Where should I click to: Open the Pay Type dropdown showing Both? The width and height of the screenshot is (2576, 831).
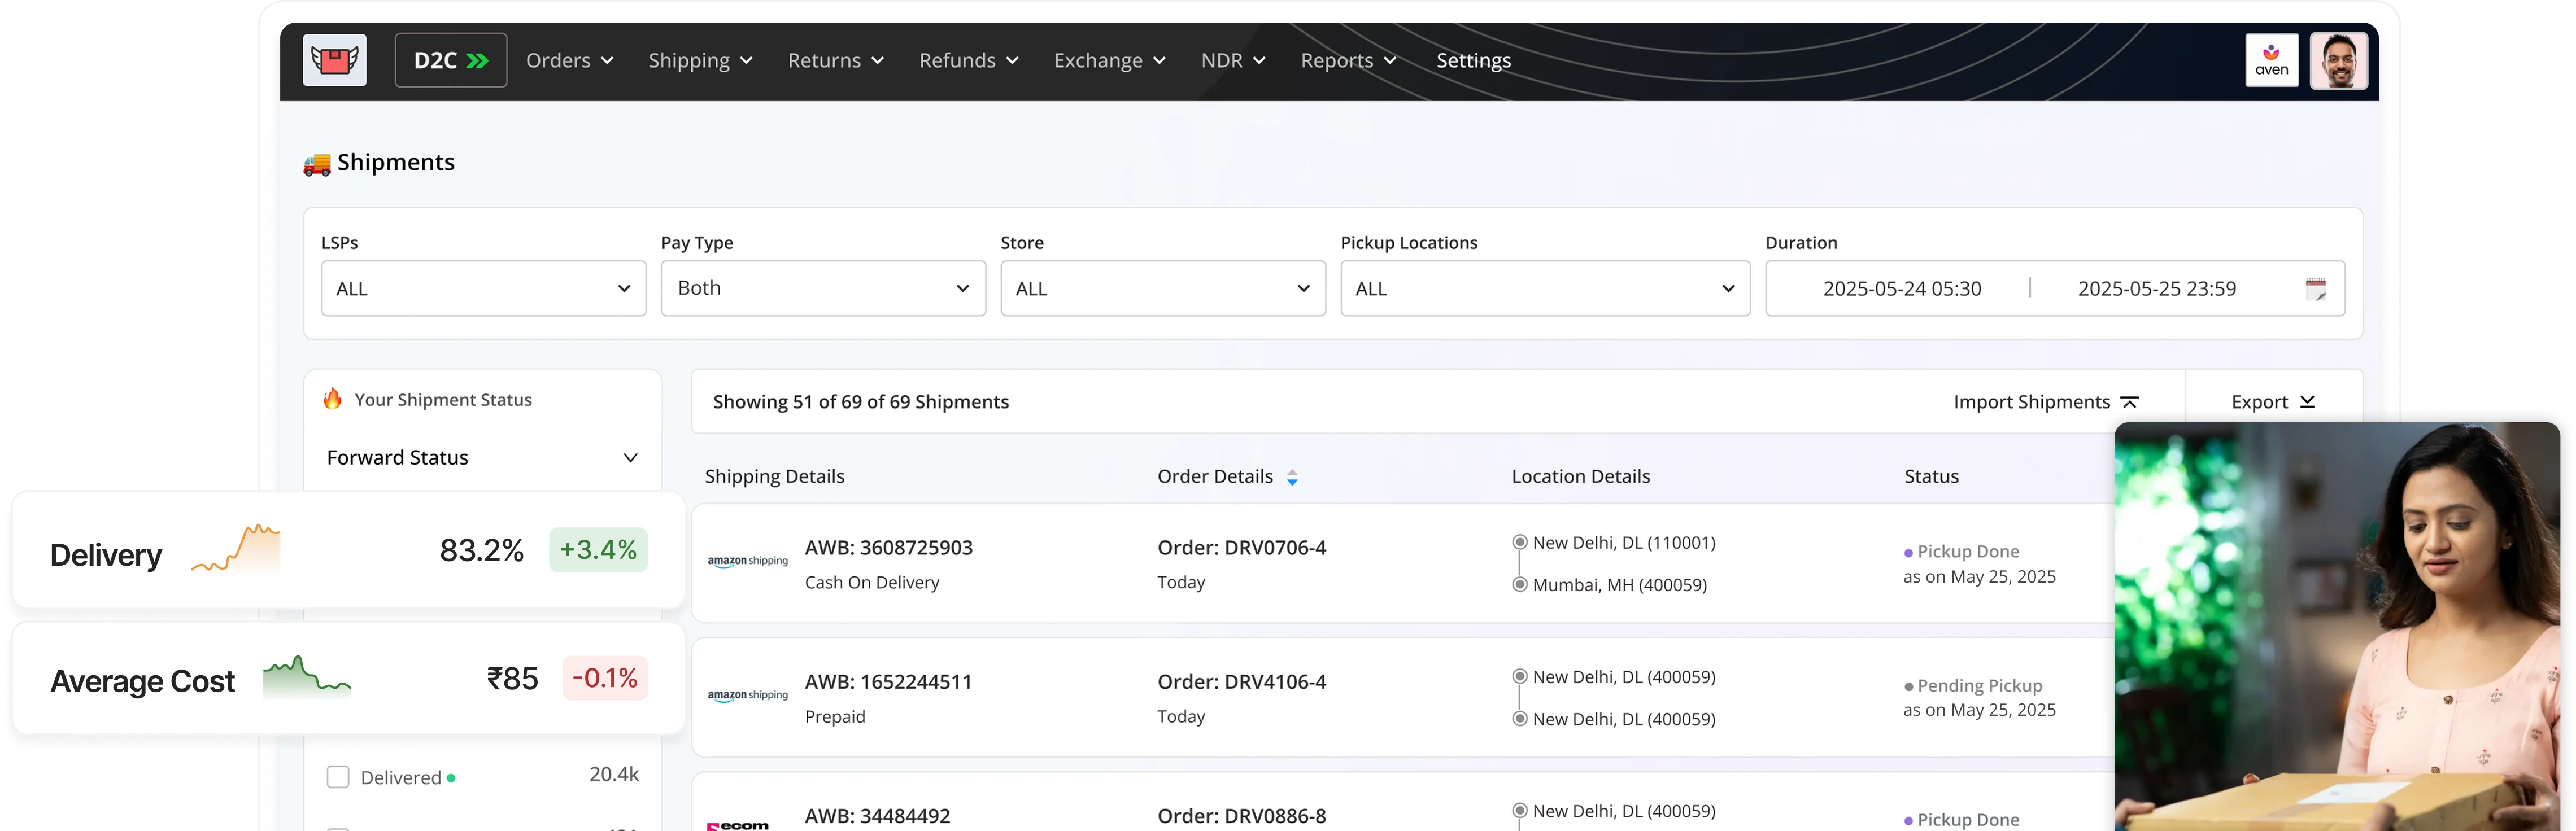[822, 289]
